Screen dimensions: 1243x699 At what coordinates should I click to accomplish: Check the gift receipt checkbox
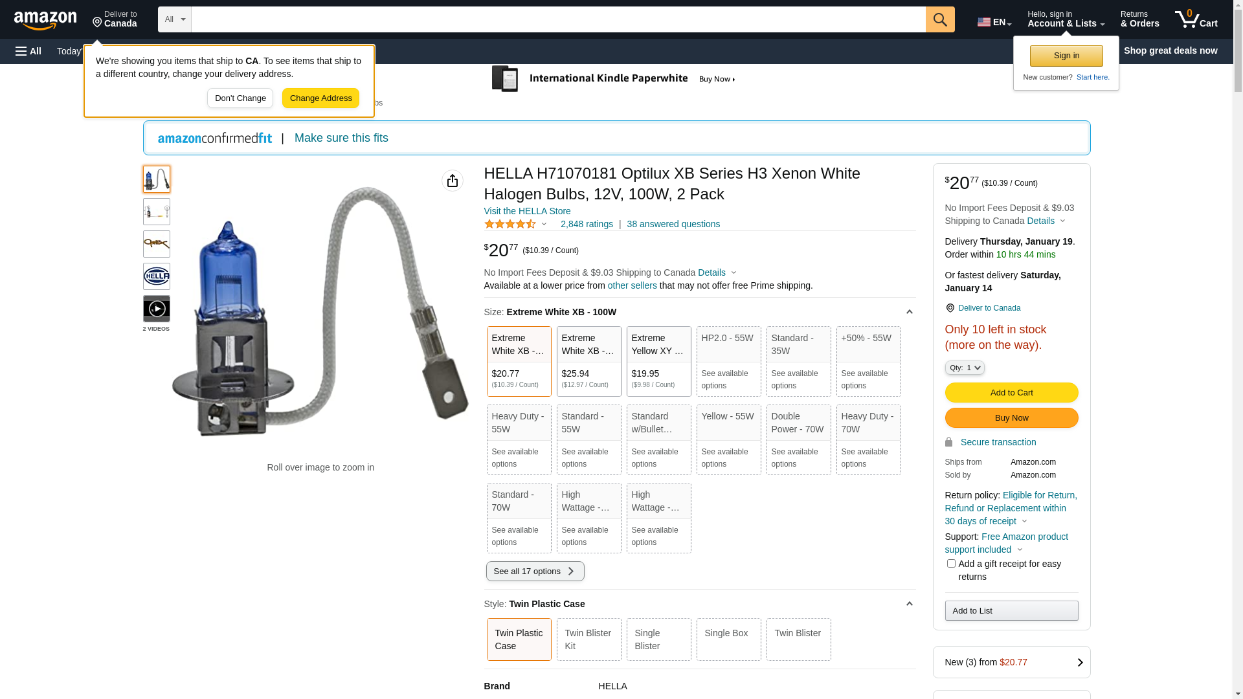[951, 564]
